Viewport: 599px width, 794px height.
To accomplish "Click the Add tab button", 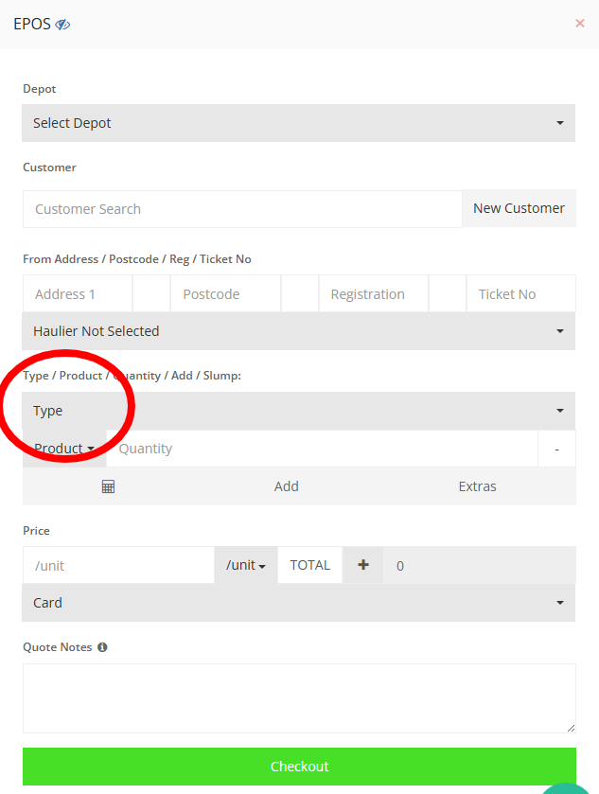I will [287, 486].
